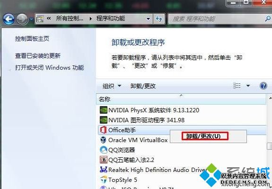Sort by the 名称 column header
Viewport: 272px width, 189px height.
(x=181, y=99)
